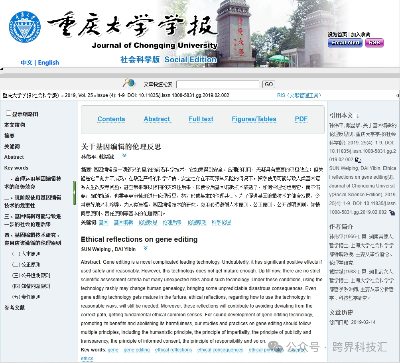Open subsection (四) 知情同意原则
Viewport: 400px width, 363px height.
coord(31,286)
